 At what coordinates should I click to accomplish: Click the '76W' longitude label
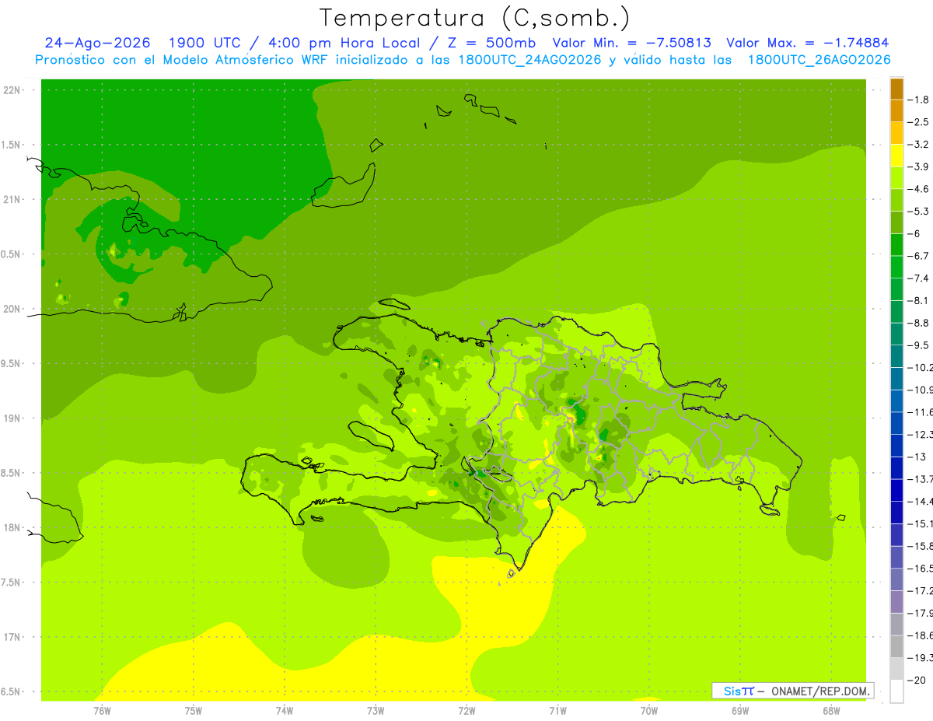pos(102,711)
